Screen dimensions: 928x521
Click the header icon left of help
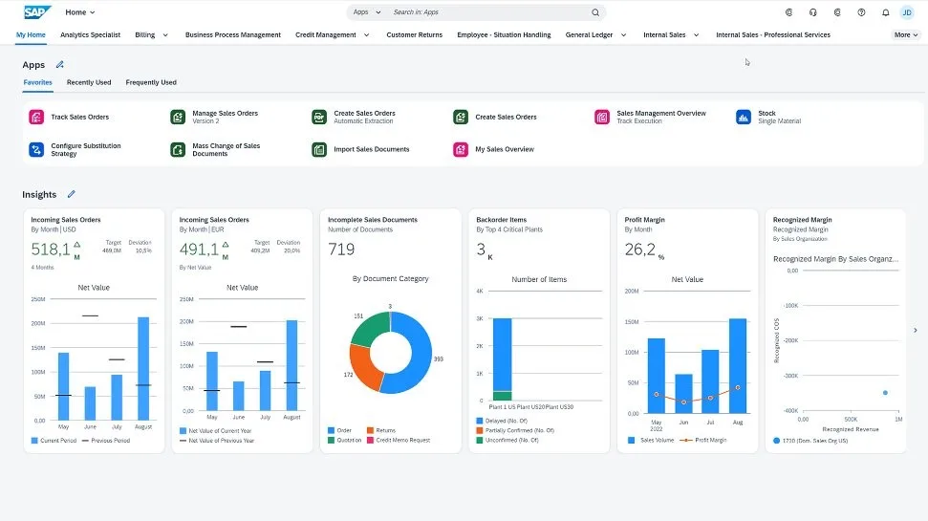[x=837, y=11]
